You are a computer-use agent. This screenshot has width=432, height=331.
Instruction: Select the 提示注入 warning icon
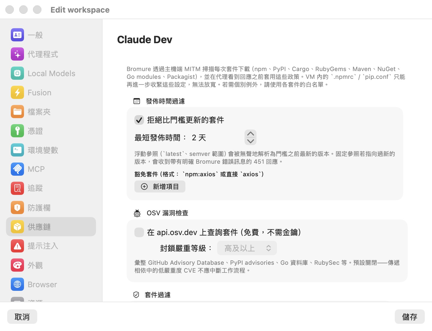[17, 246]
